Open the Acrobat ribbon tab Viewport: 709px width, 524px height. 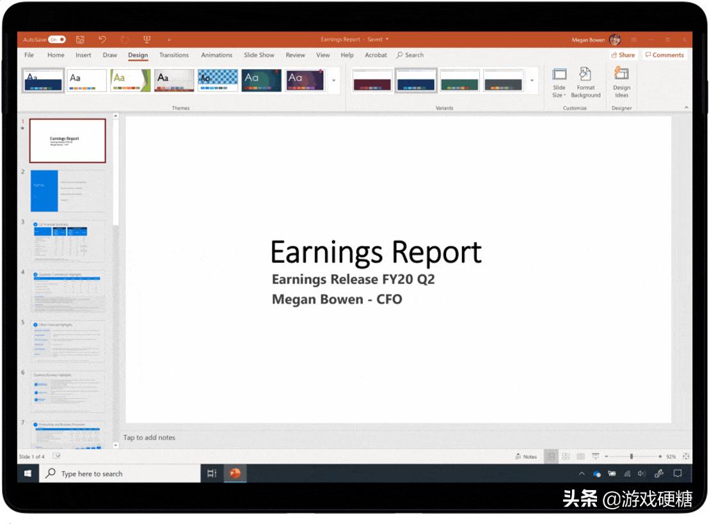[x=376, y=55]
